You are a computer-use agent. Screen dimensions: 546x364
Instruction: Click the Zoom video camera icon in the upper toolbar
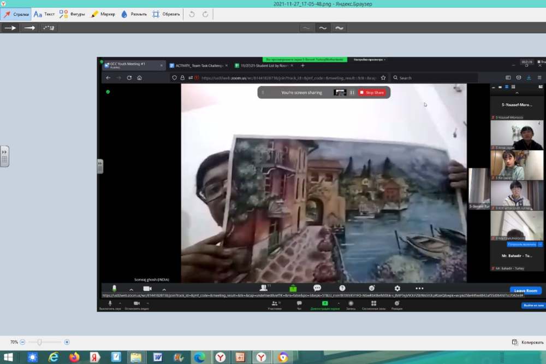point(147,289)
